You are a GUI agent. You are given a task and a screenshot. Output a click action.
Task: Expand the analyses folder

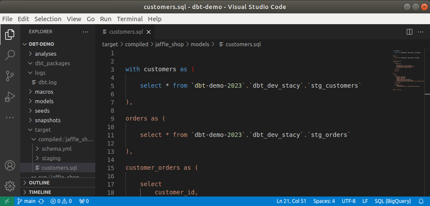pyautogui.click(x=58, y=54)
